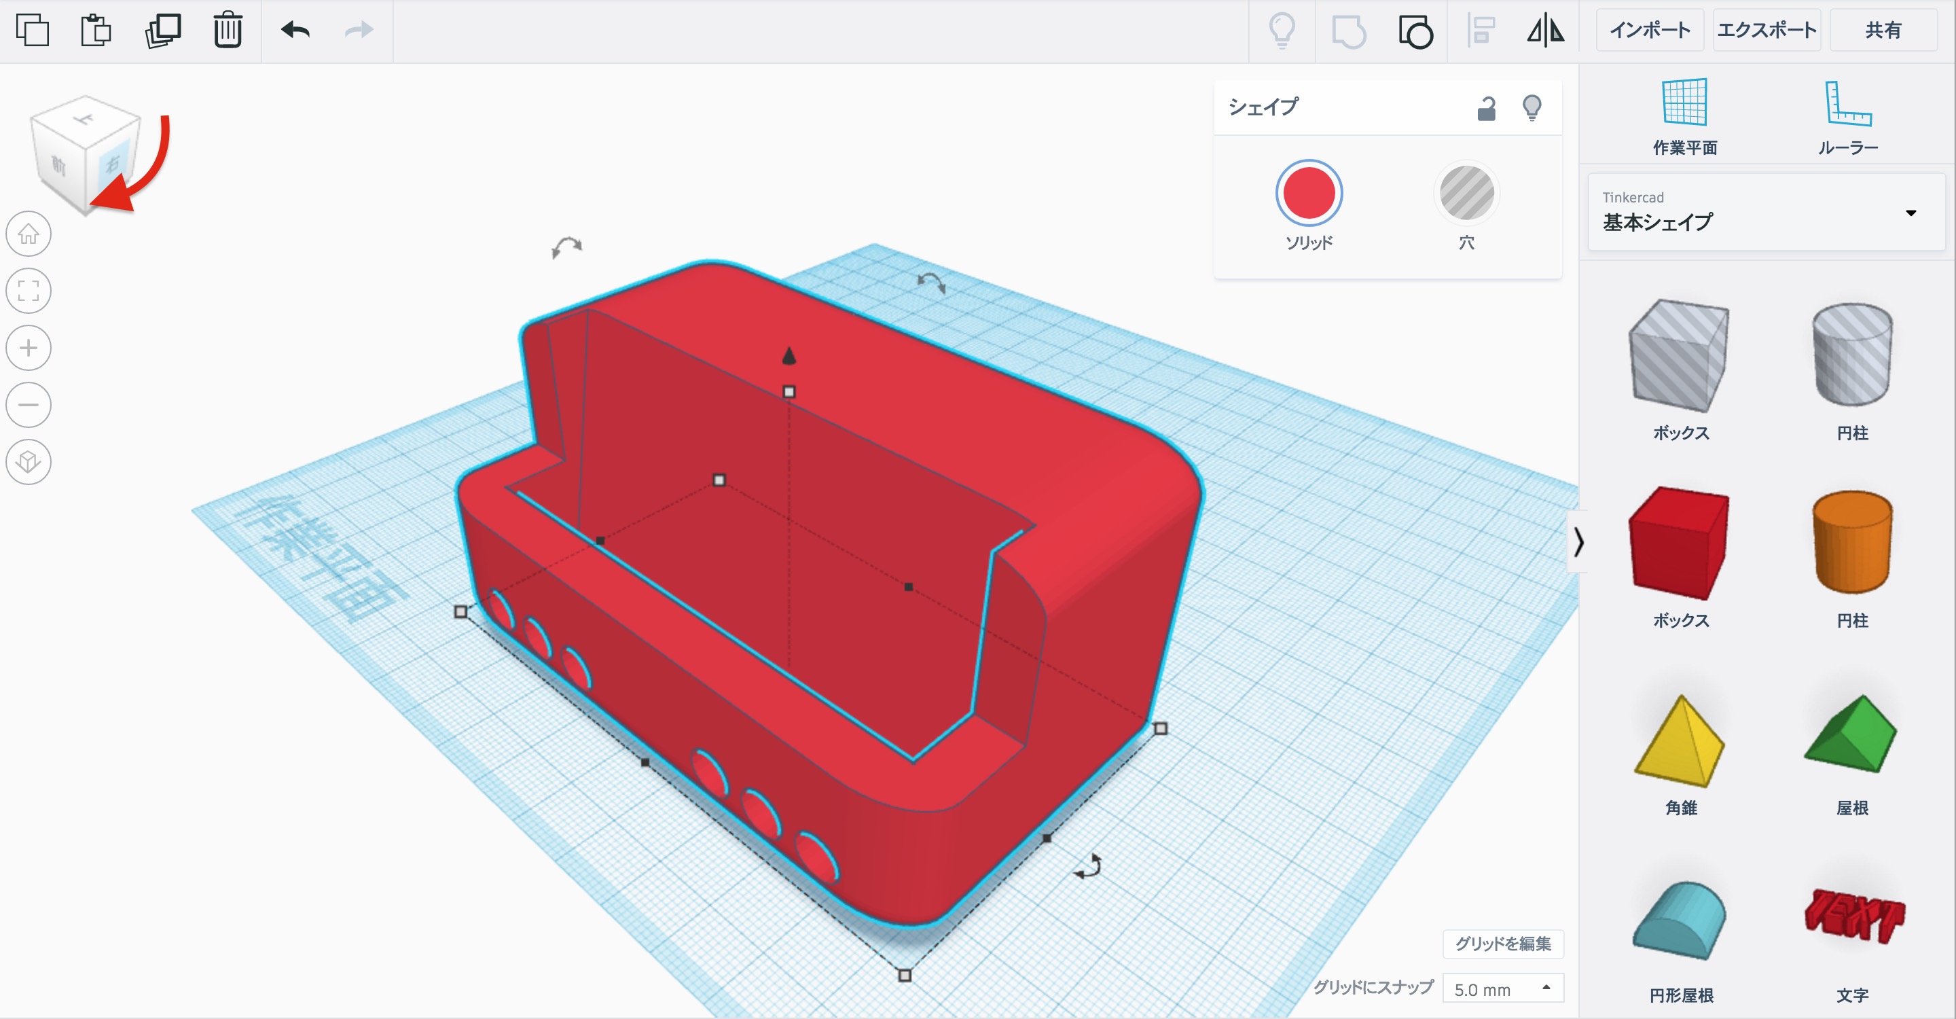
Task: Click the インポート button
Action: click(1649, 31)
